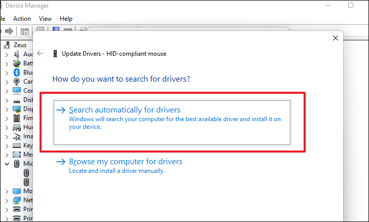369x222 pixels.
Task: Click the memory devices icon
Action: (x=16, y=155)
